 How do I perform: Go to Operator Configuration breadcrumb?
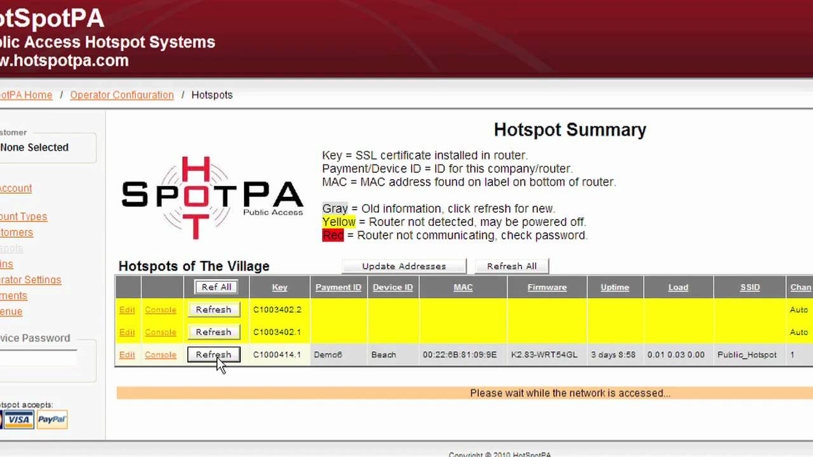(122, 95)
